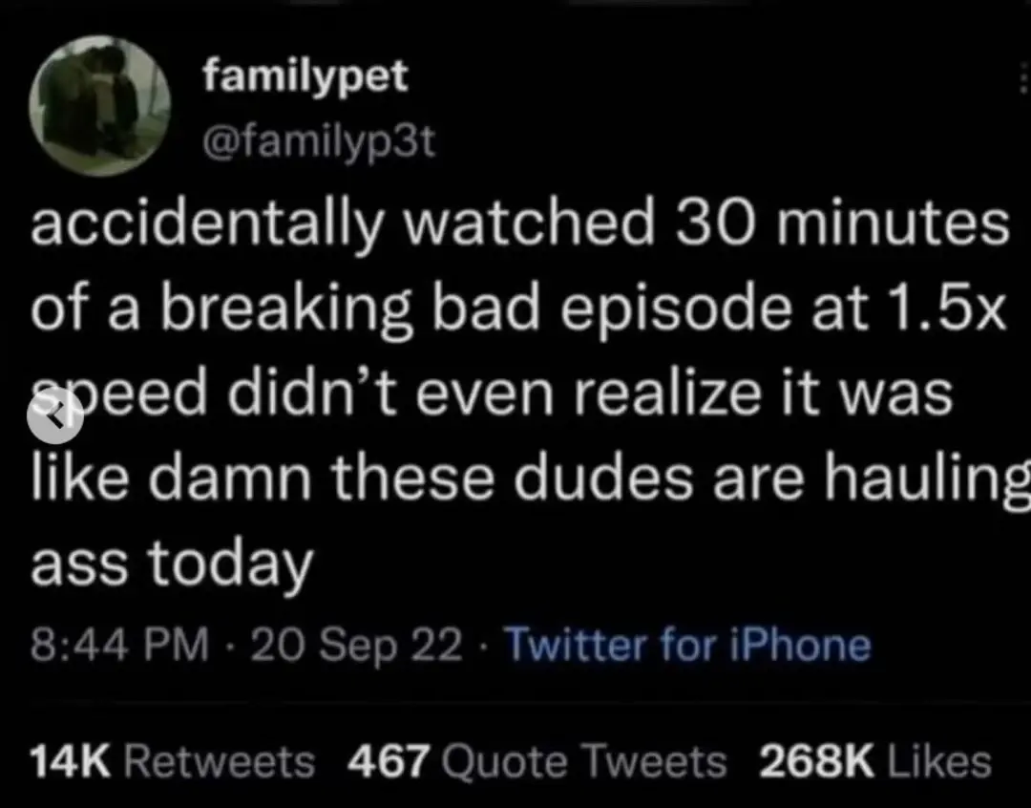View the 14K Retweets list
1031x808 pixels.
[x=173, y=762]
